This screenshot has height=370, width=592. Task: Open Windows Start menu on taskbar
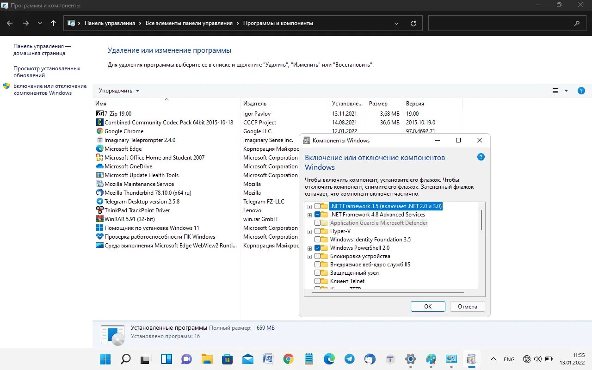(x=105, y=359)
